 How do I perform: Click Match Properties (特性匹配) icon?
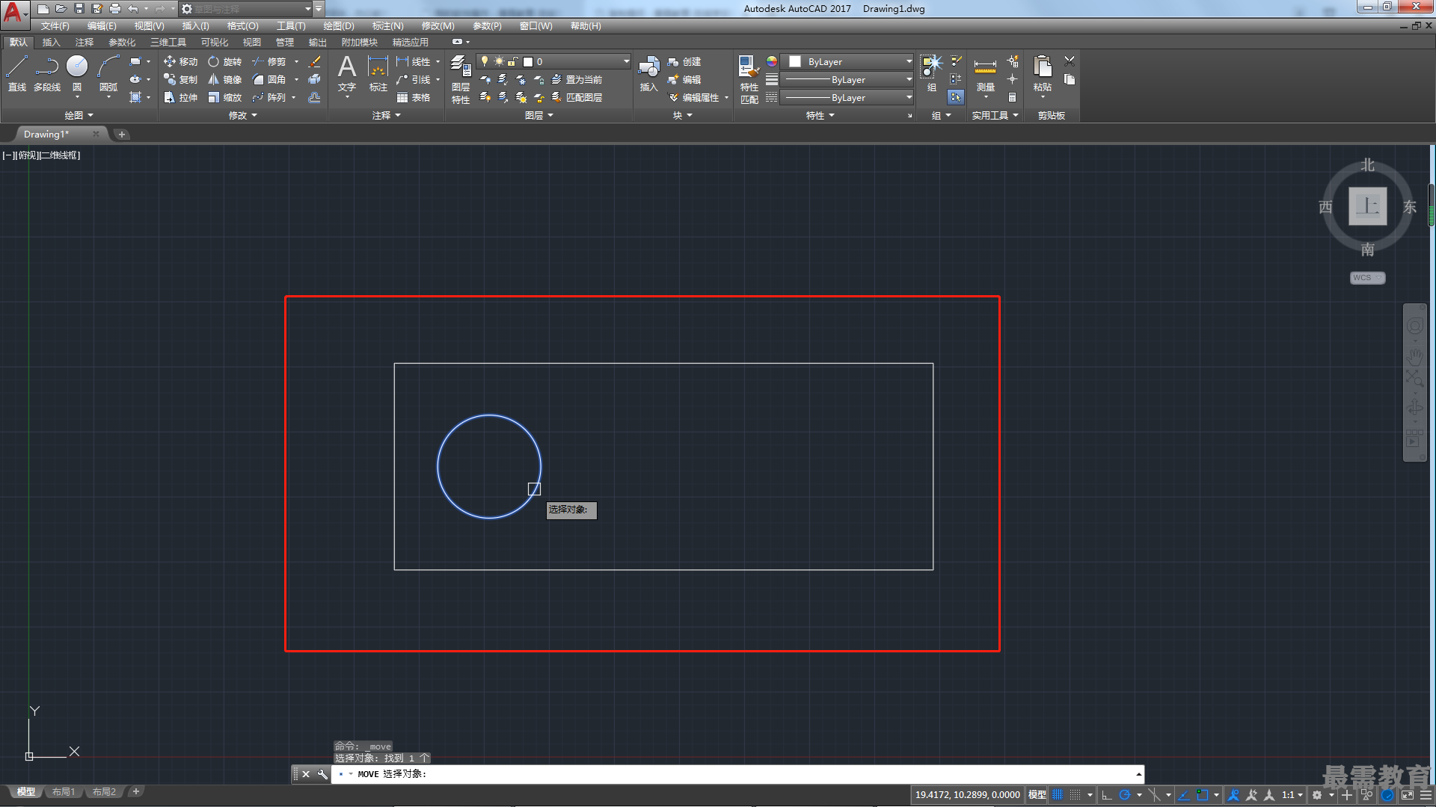[749, 78]
